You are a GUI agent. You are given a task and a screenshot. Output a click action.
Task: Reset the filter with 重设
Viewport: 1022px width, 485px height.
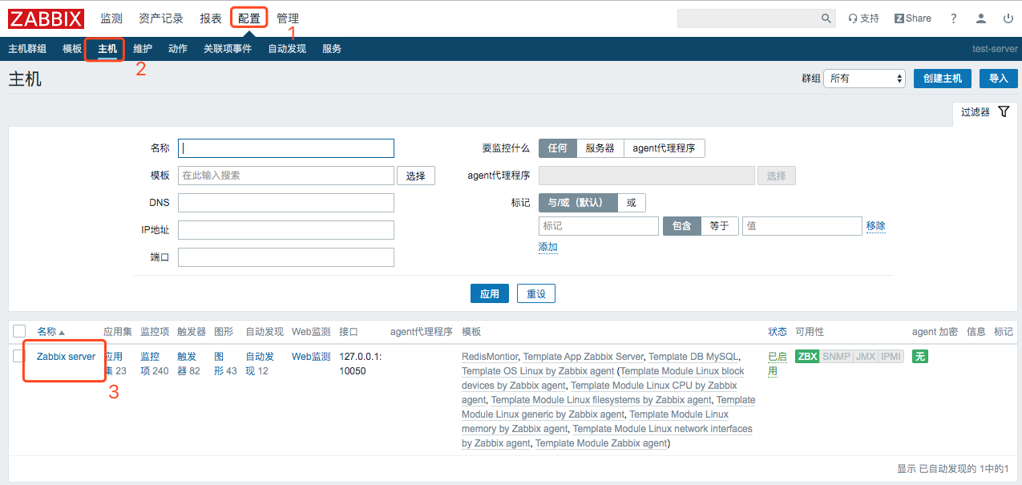click(536, 294)
